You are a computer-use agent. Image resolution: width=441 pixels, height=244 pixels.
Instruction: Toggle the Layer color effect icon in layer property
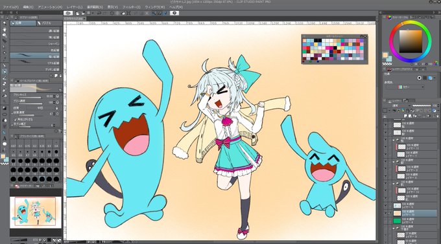click(x=431, y=78)
